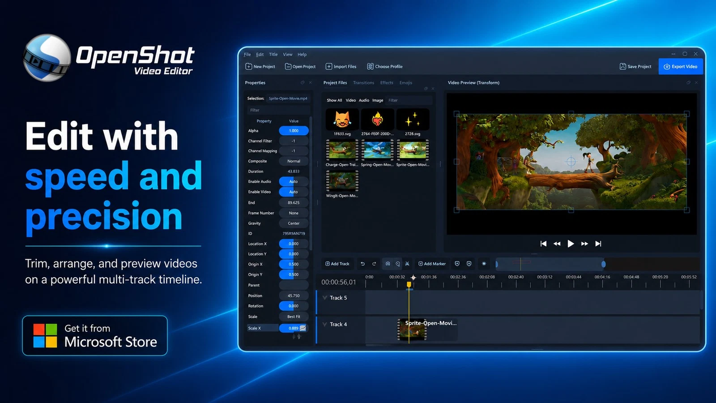Show All project files filter

coord(334,100)
